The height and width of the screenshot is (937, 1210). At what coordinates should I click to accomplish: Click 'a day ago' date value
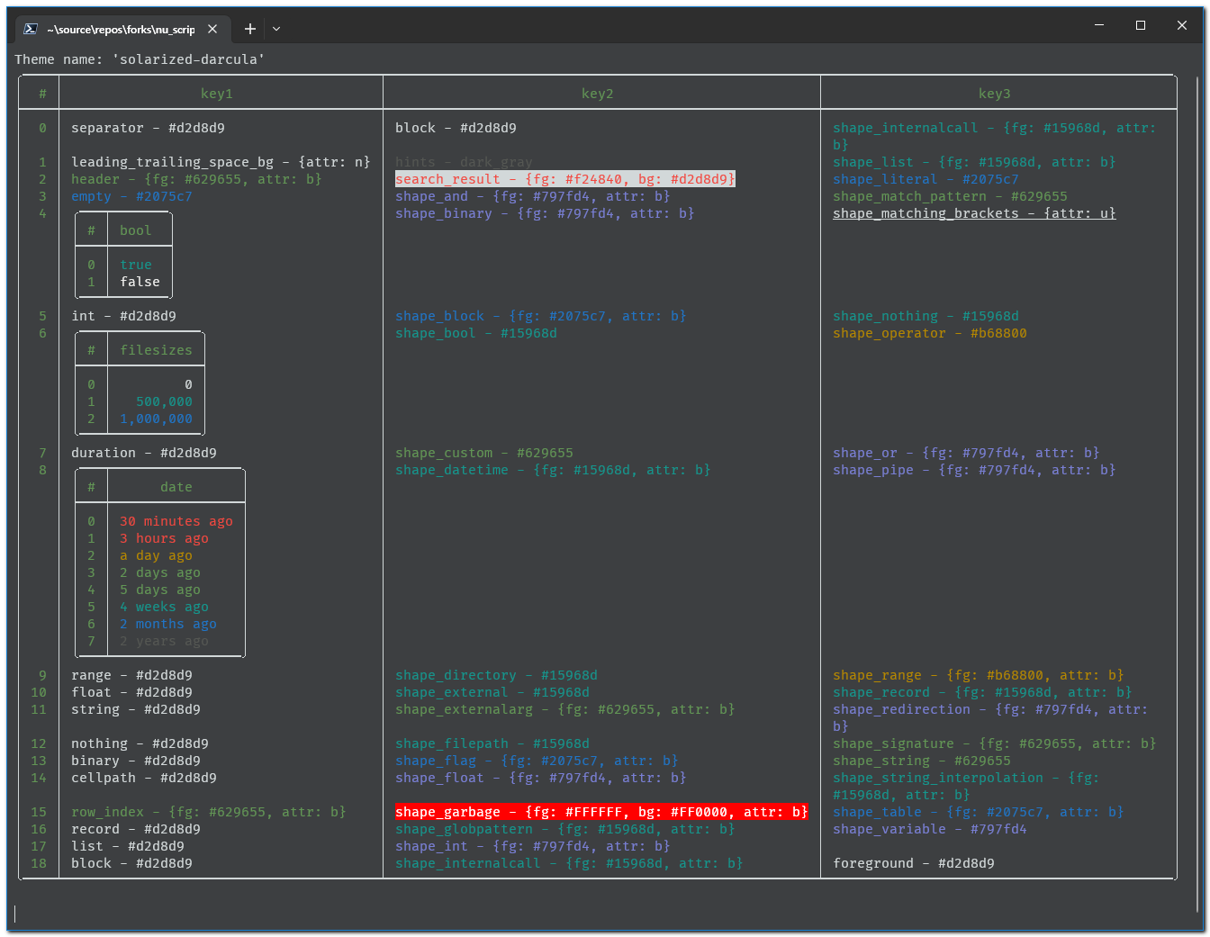tap(157, 555)
